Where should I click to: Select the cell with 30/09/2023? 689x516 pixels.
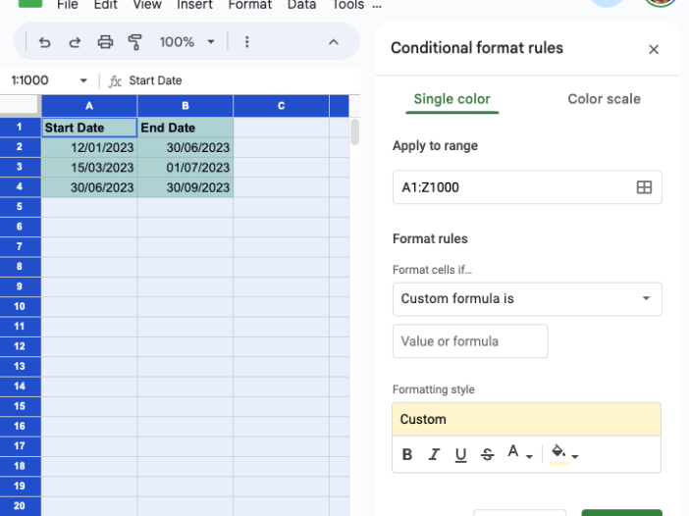coord(185,187)
